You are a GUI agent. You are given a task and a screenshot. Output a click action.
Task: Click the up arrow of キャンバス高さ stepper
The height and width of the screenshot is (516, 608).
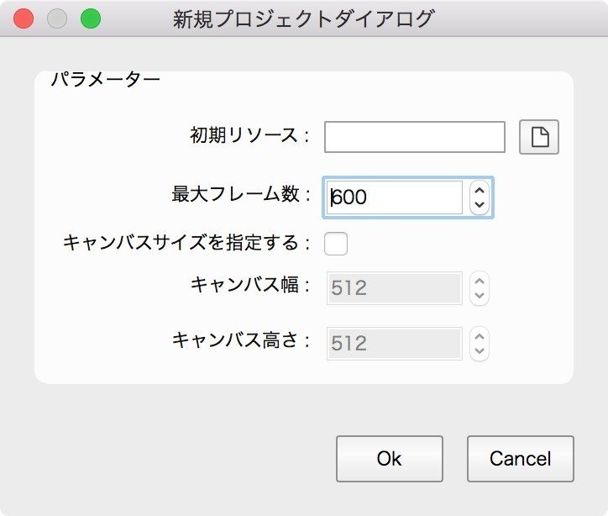tap(480, 337)
